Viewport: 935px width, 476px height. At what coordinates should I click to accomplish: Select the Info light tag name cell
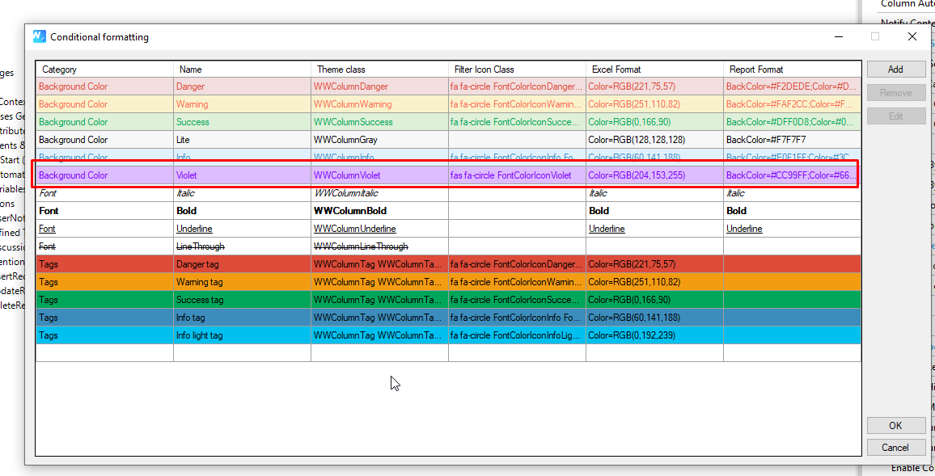pyautogui.click(x=242, y=335)
